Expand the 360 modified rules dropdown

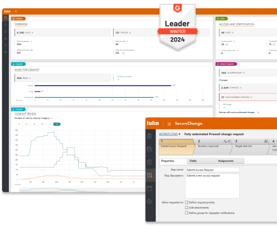coord(244,73)
